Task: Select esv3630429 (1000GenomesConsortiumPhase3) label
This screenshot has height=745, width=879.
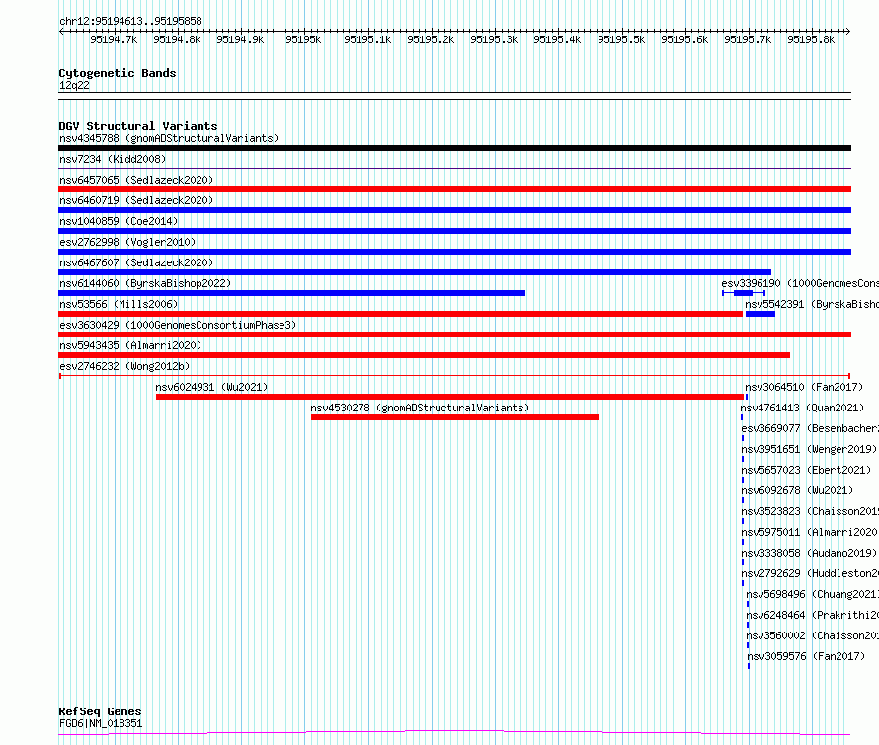Action: [x=178, y=325]
